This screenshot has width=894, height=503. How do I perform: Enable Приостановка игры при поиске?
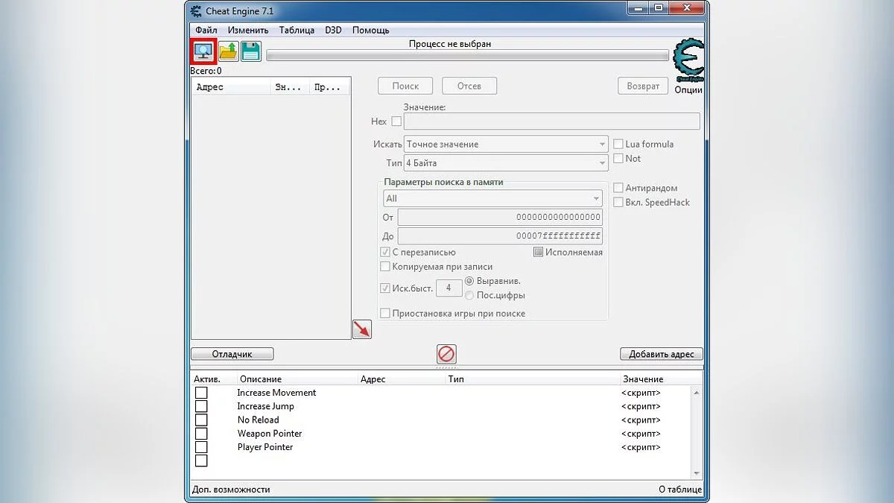tap(385, 314)
